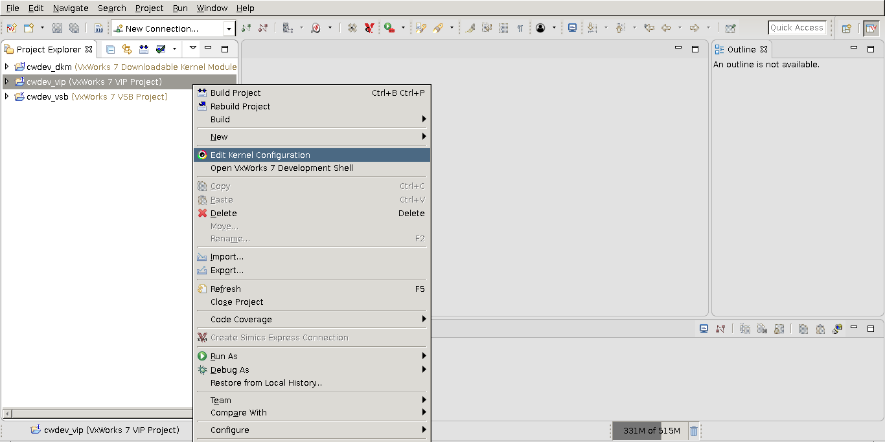Open the Code Coverage submenu
Image resolution: width=885 pixels, height=442 pixels.
312,319
